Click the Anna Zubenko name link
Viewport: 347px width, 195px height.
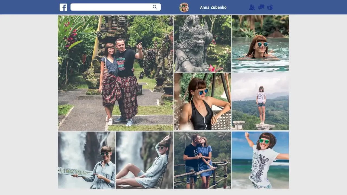[x=213, y=7]
